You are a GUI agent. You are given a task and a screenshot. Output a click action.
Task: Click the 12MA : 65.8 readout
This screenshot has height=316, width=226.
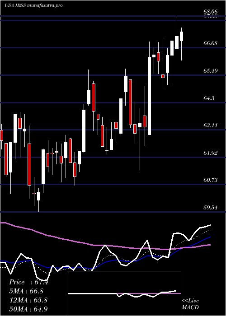click(x=28, y=300)
